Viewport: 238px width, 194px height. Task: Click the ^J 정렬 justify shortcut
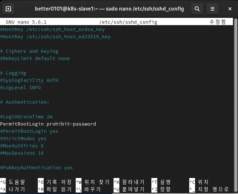[x=161, y=189]
